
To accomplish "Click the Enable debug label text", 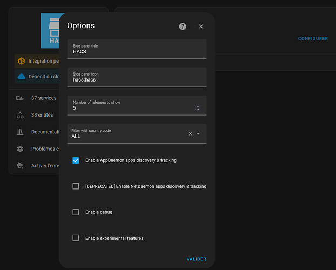I will [x=99, y=212].
